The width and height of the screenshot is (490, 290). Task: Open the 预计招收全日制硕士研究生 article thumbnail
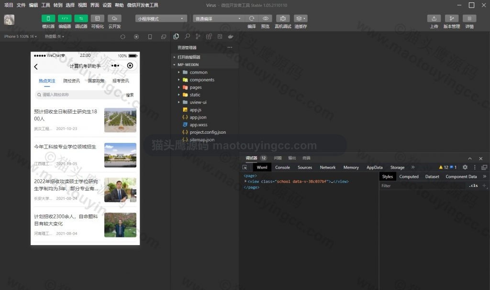coord(120,120)
